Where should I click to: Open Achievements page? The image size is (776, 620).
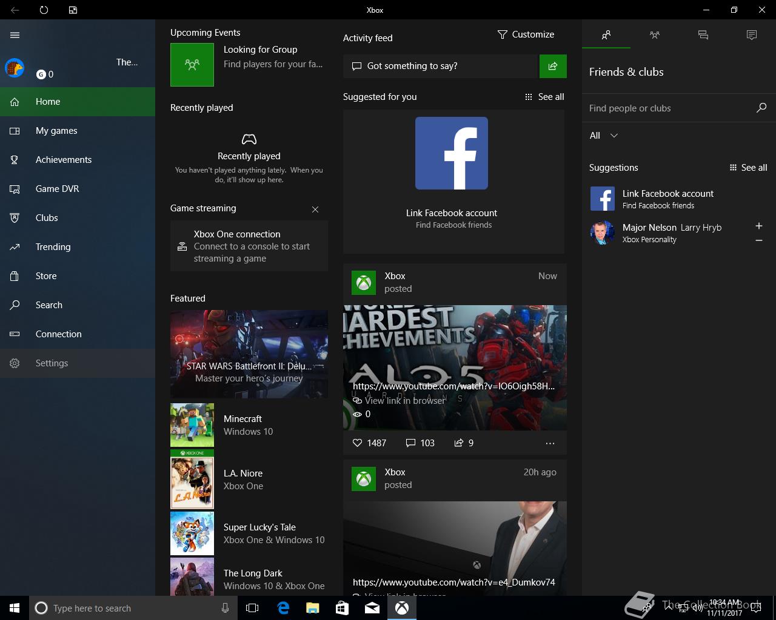click(78, 160)
